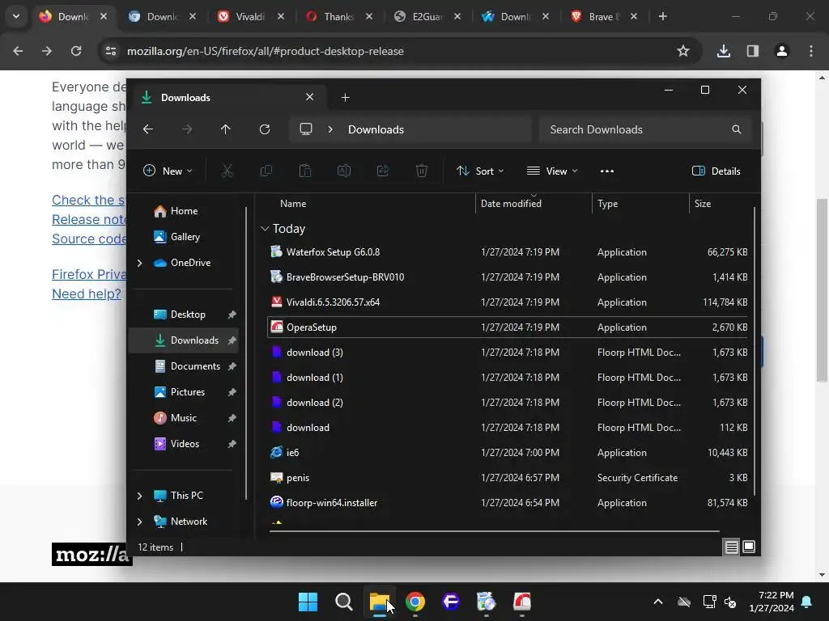The image size is (829, 621).
Task: Click the search magnifier in Search Downloads box
Action: [737, 129]
